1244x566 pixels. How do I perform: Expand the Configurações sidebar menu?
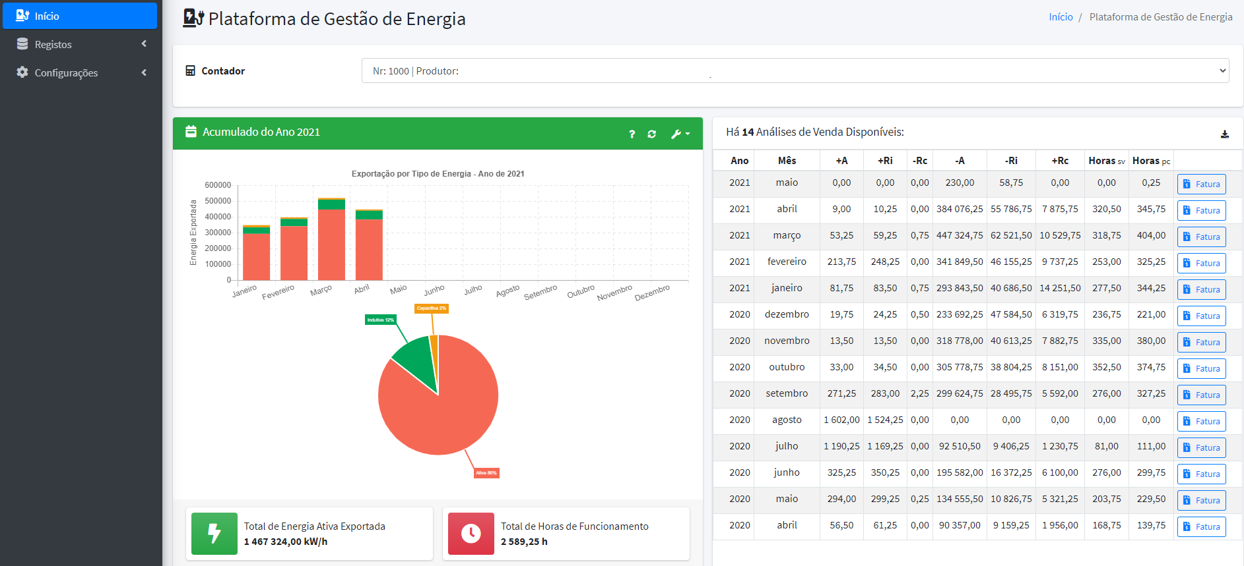(80, 72)
